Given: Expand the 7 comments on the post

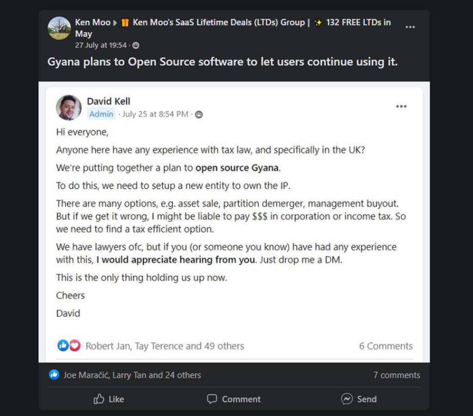Looking at the screenshot, I should pos(397,375).
